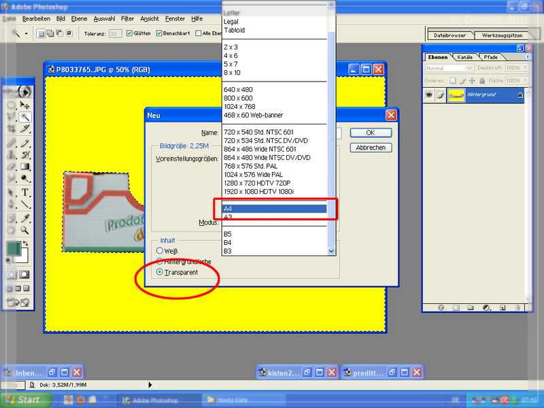Select Hintergrund layer thumbnail
The height and width of the screenshot is (408, 544).
[456, 95]
